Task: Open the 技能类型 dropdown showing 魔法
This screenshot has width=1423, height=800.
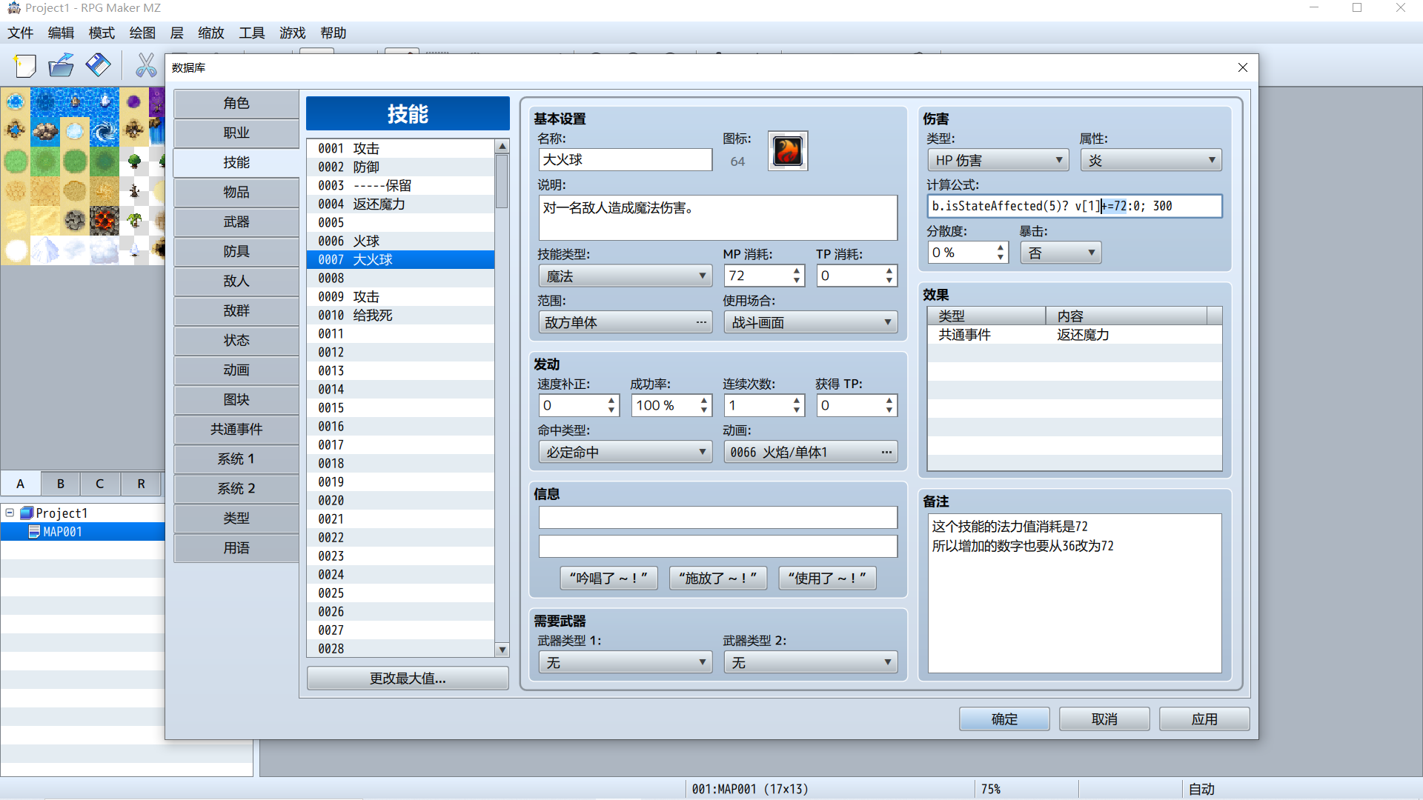Action: coord(625,276)
